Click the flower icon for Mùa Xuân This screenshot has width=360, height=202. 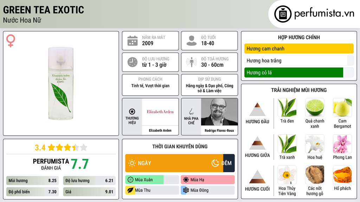click(130, 180)
